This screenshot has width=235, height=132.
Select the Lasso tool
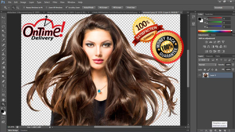[x=3, y=27]
